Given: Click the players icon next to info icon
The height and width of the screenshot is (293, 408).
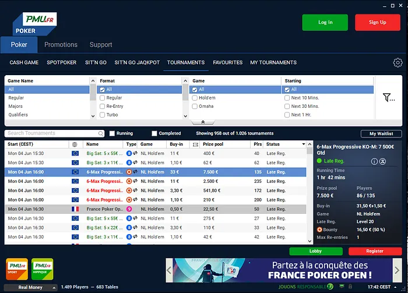Looking at the screenshot, I should pos(382,161).
